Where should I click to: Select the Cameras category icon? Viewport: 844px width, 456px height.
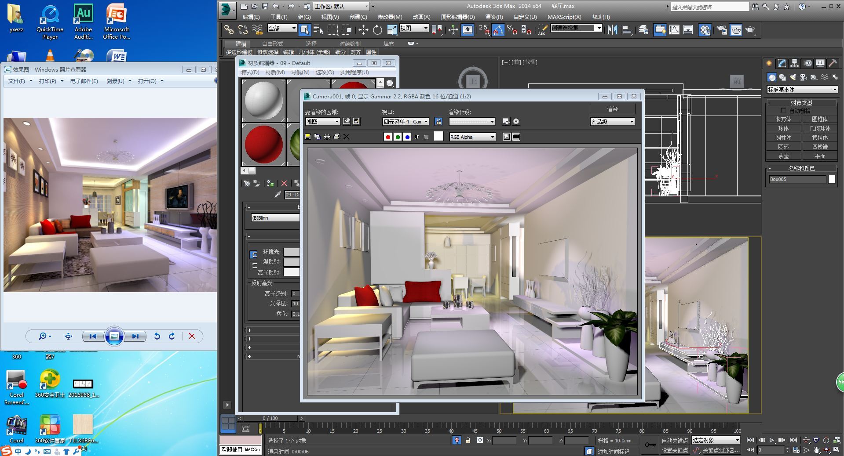click(804, 77)
